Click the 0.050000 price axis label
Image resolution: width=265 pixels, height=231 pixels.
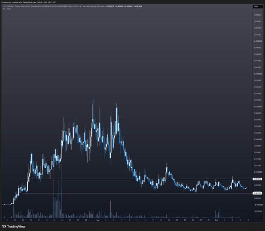click(258, 41)
